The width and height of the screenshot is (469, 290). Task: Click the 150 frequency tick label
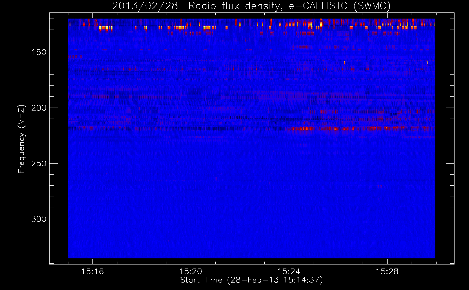click(39, 52)
